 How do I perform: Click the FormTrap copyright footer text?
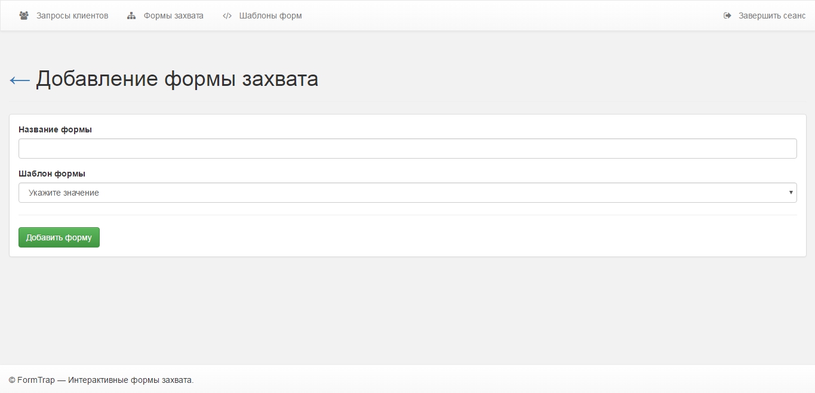tap(32, 380)
